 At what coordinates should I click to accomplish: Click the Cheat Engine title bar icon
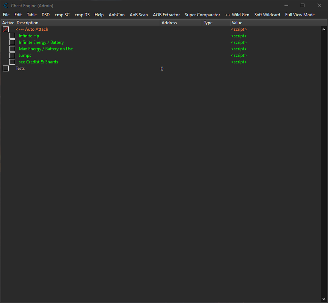tap(6, 6)
